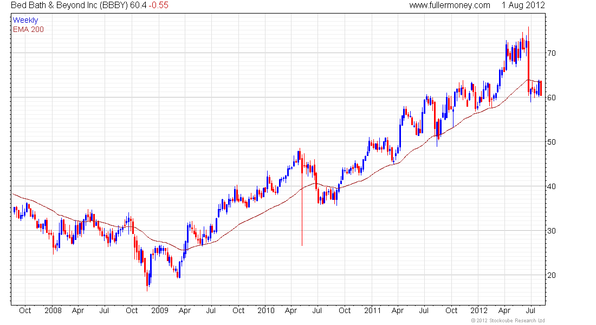Click the '2012' year label on time axis
The width and height of the screenshot is (596, 325).
point(479,310)
